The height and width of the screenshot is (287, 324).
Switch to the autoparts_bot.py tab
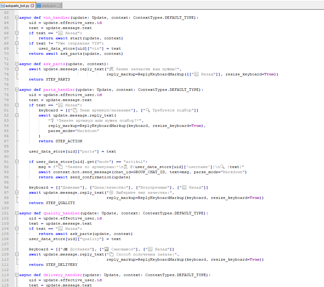tap(17, 5)
